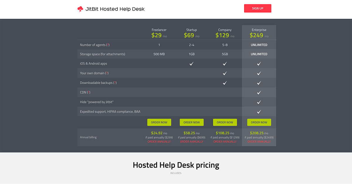Viewport: 352px width, 184px height.
Task: Click the 2-4 agents value
Action: tap(192, 45)
